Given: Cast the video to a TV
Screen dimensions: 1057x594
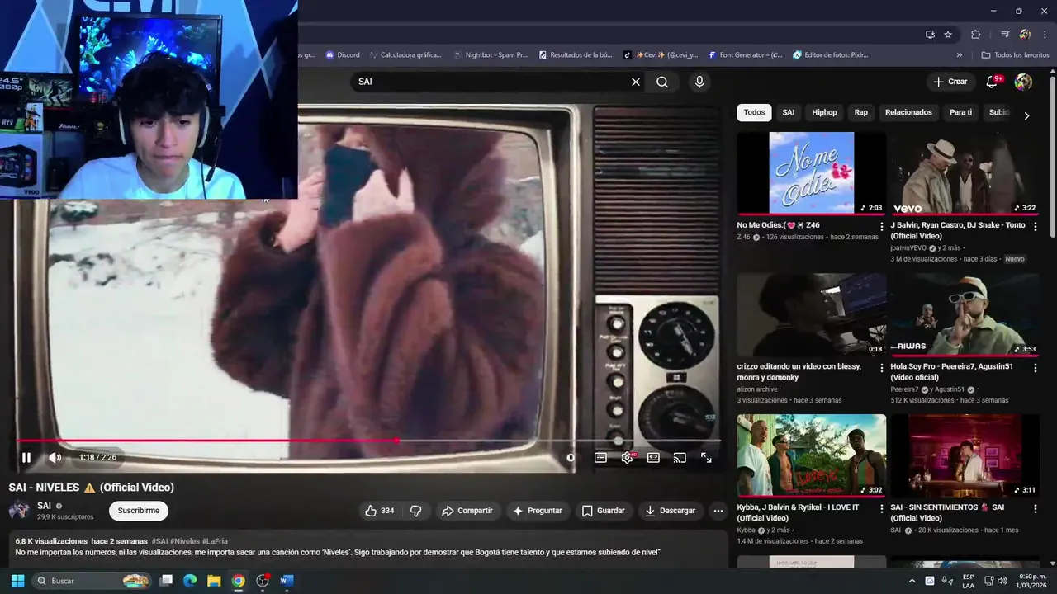Looking at the screenshot, I should [680, 457].
